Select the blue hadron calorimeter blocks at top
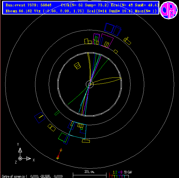This screenshot has width=179, height=178. (113, 29)
